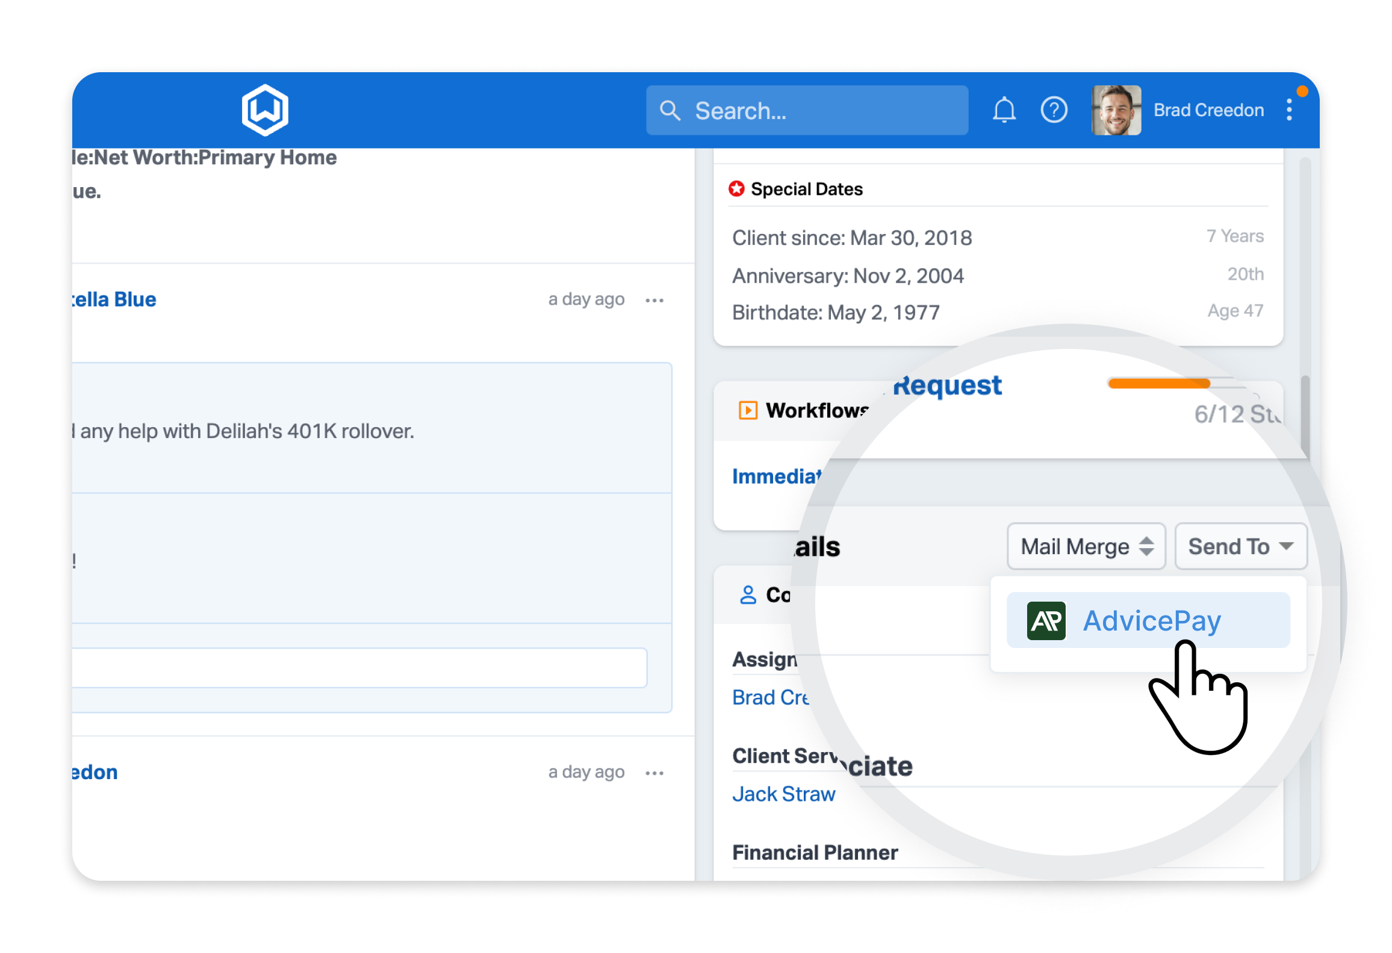The height and width of the screenshot is (953, 1392).
Task: Click the search magnifier icon
Action: point(670,111)
